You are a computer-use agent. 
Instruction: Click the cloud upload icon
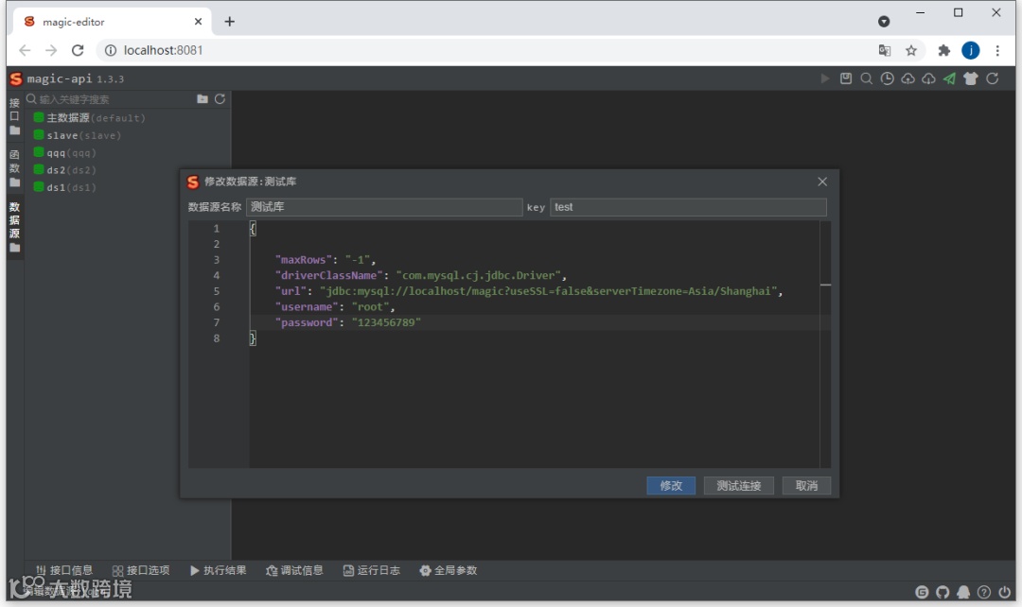tap(907, 78)
